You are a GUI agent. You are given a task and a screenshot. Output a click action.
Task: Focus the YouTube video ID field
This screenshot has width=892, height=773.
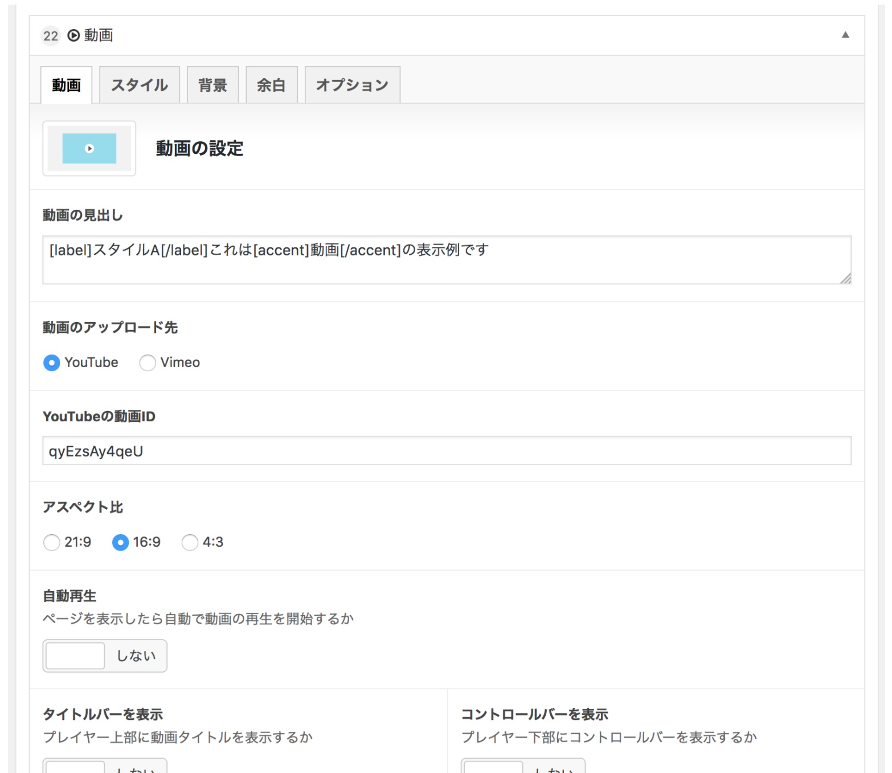pos(446,451)
